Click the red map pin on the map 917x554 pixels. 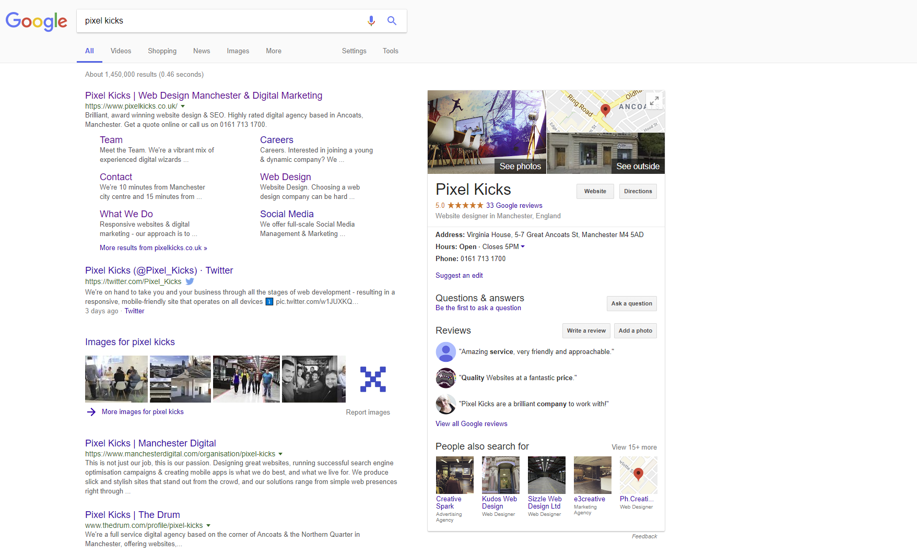coord(605,110)
